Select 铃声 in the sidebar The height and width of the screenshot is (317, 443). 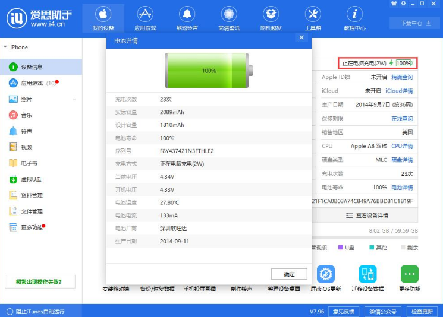41,131
